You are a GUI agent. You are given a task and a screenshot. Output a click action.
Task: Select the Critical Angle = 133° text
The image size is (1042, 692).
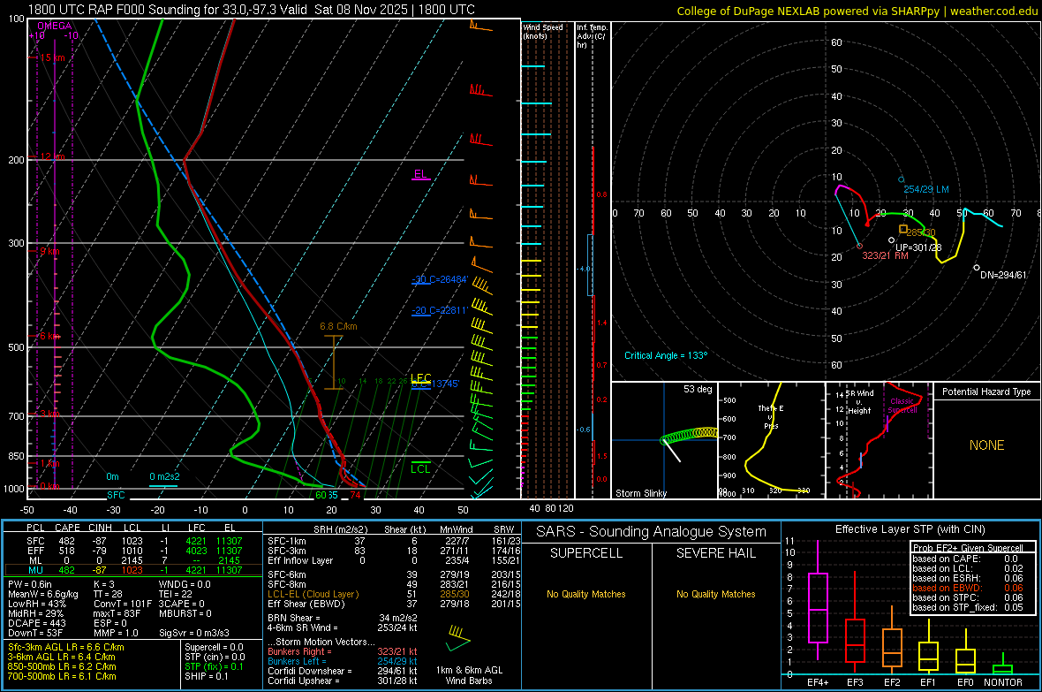666,355
